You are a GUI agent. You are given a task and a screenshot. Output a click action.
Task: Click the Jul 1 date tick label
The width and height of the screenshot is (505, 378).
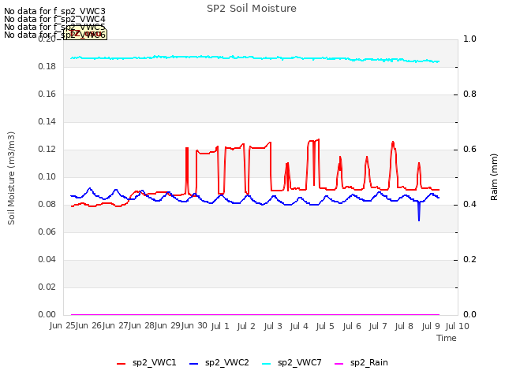[220, 326]
